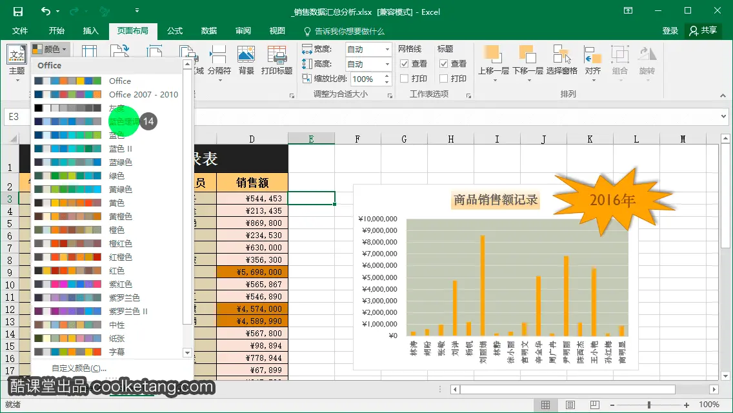Viewport: 733px width, 413px height.
Task: Open the Align (对齐) icon
Action: click(x=592, y=55)
